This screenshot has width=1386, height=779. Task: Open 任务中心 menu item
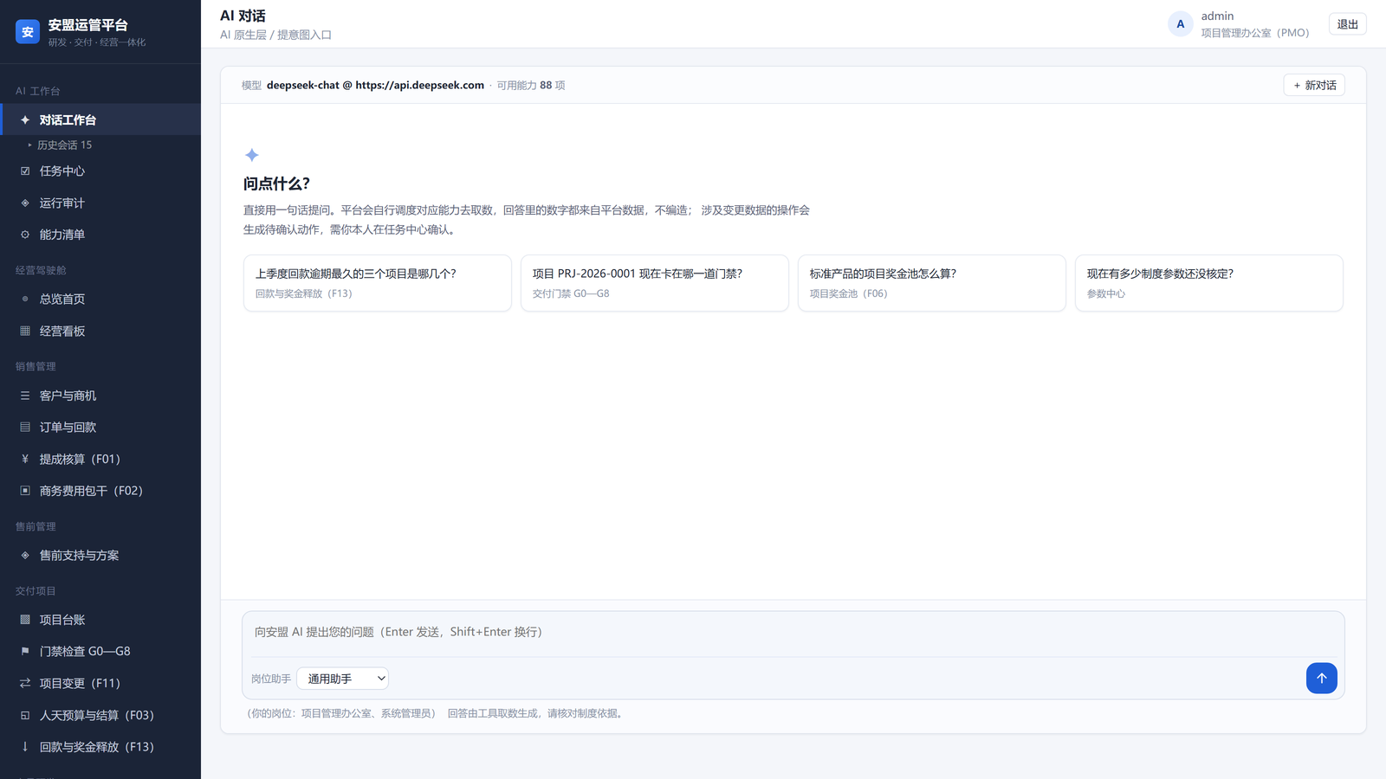tap(100, 171)
